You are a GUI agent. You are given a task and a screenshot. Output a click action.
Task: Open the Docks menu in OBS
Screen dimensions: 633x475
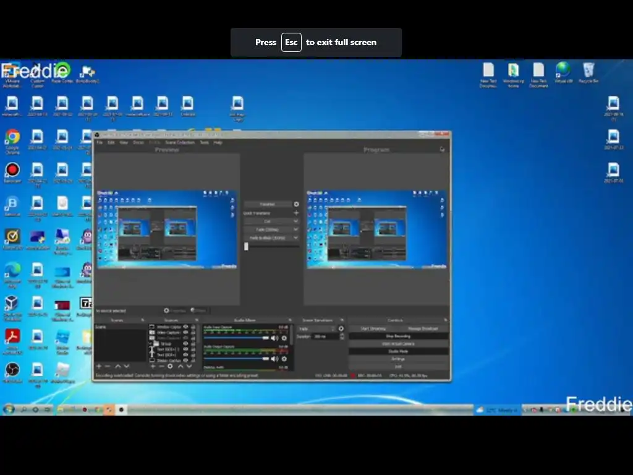tap(138, 143)
